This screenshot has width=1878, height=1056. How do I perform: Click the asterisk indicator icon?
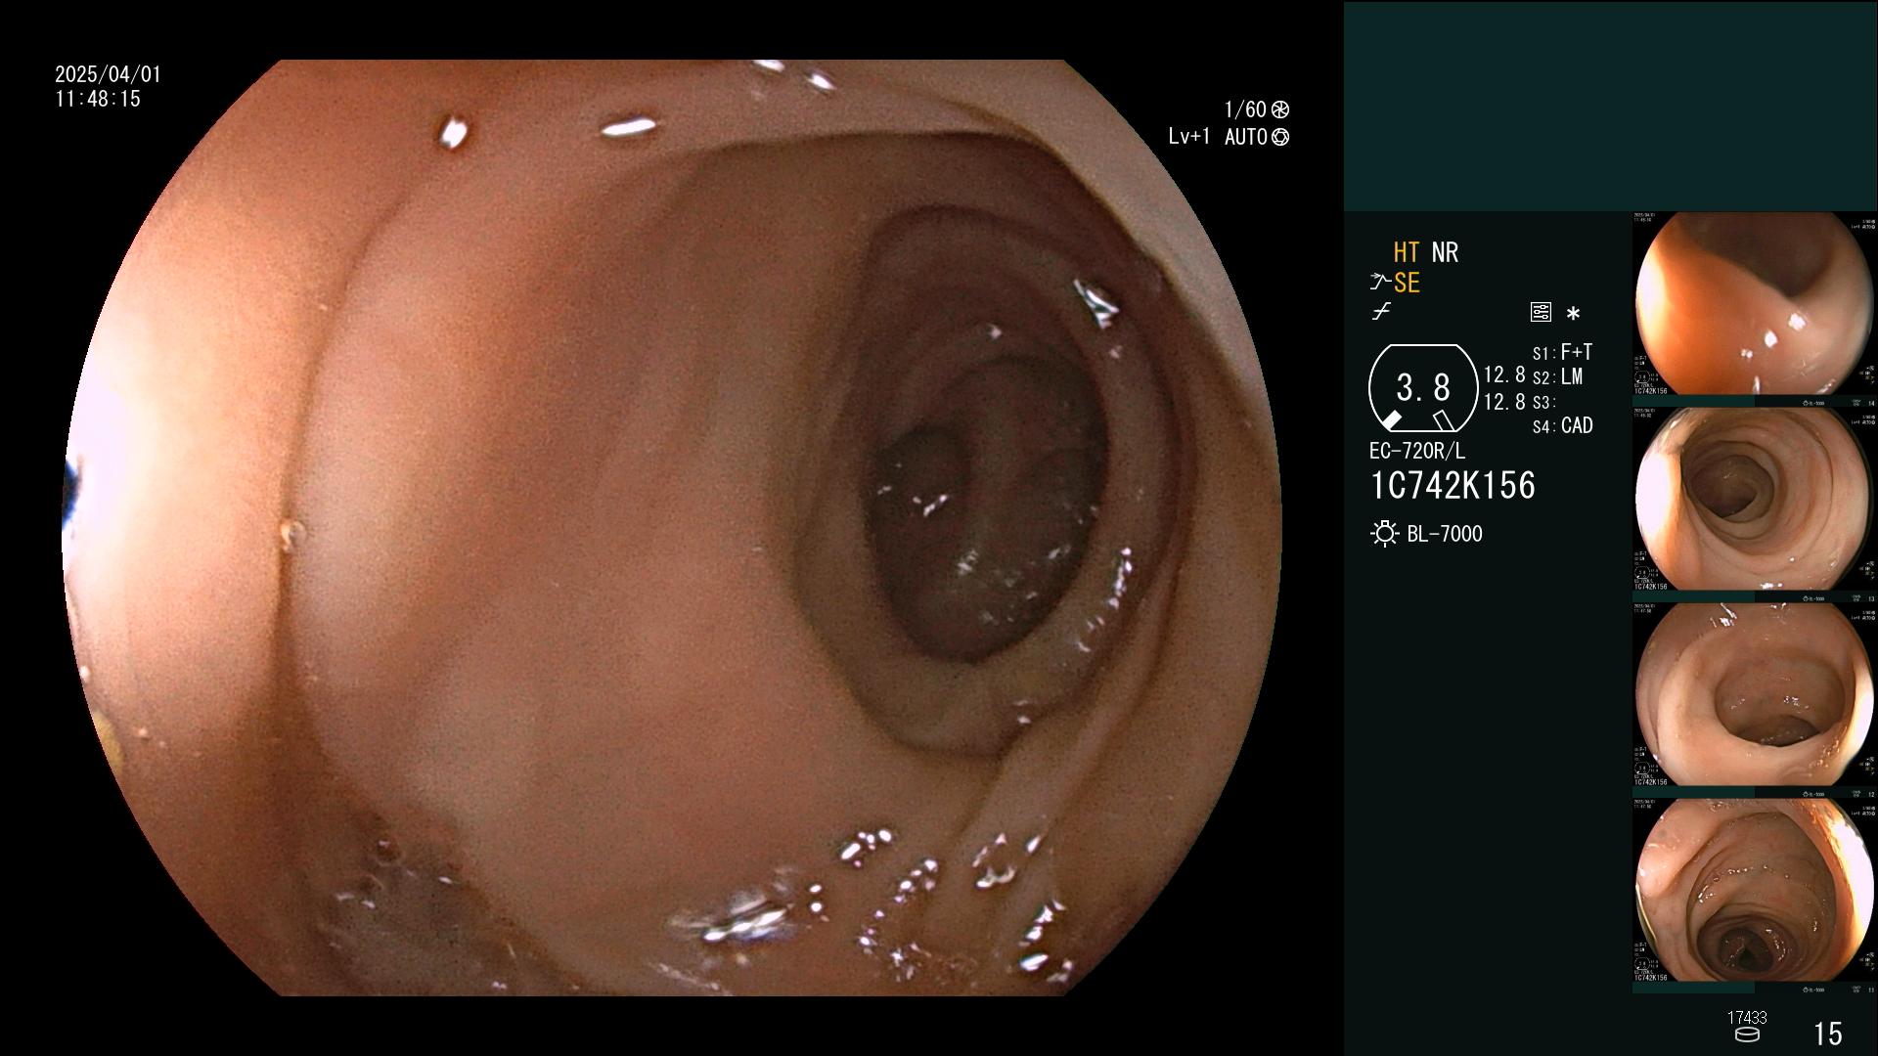pos(1573,313)
